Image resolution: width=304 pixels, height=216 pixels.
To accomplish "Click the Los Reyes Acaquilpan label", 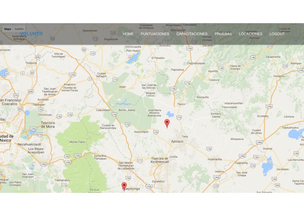I will click(x=36, y=150).
